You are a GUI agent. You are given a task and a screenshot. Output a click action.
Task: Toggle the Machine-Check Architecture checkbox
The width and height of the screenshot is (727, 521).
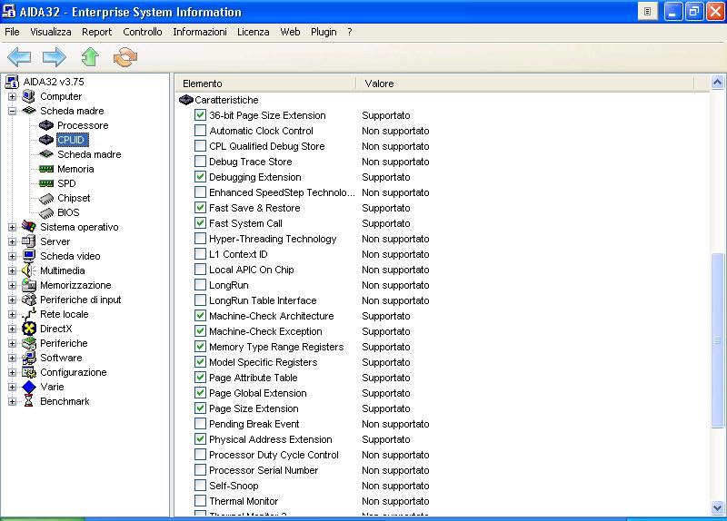pyautogui.click(x=200, y=315)
